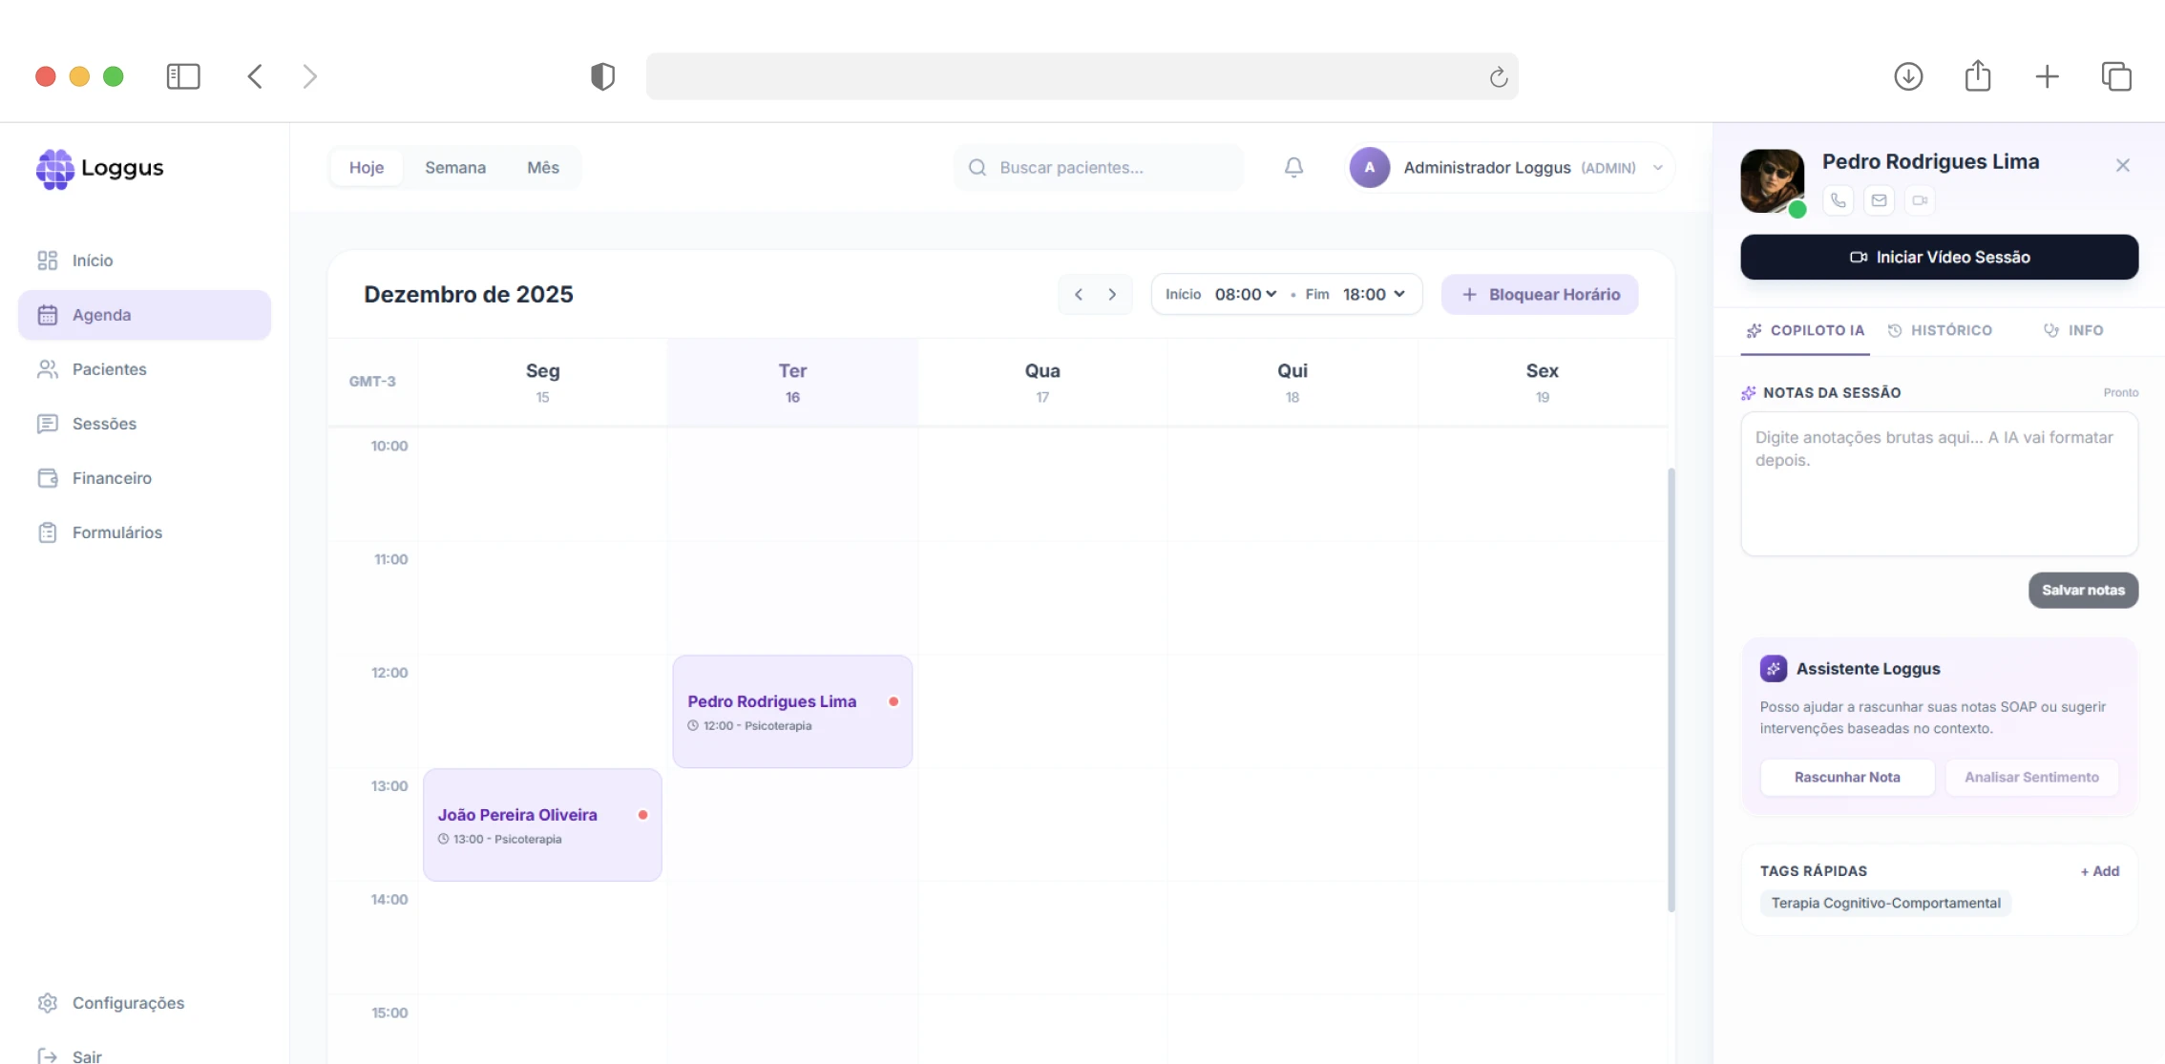This screenshot has width=2165, height=1064.
Task: Click calendar vertical scrollbar
Action: tap(1671, 687)
